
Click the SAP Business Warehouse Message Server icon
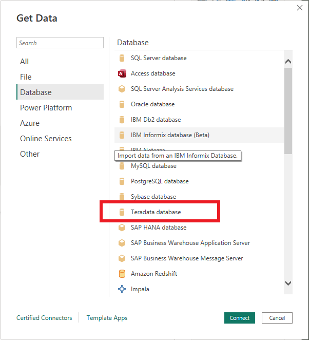click(x=122, y=258)
